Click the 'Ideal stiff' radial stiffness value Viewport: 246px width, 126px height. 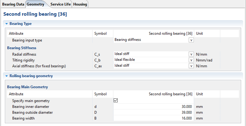(122, 54)
